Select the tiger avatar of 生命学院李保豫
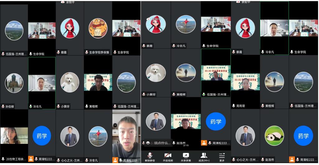Screen dimensions: 319x165 click(x=98, y=28)
